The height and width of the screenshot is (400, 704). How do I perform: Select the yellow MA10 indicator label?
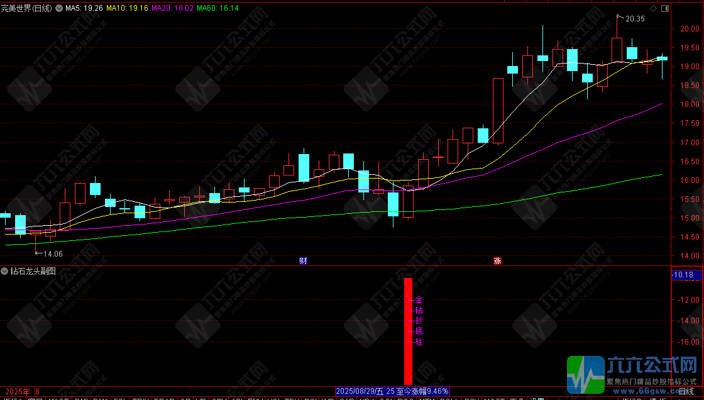pos(127,8)
